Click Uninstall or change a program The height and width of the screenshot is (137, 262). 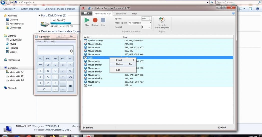[60, 9]
